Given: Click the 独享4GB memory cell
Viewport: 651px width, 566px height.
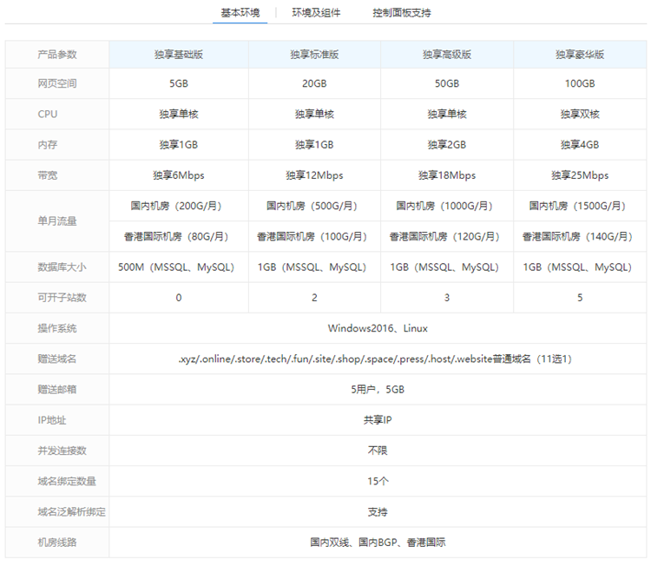Looking at the screenshot, I should coord(580,145).
